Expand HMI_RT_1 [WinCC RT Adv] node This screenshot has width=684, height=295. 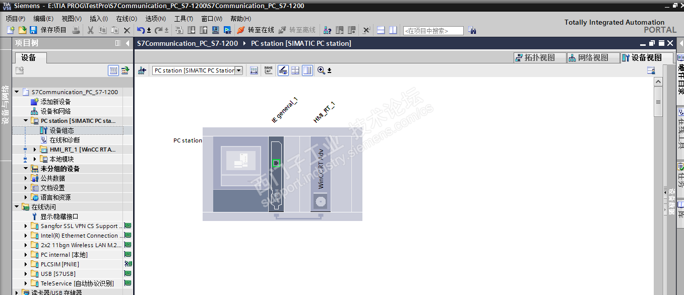pos(35,150)
